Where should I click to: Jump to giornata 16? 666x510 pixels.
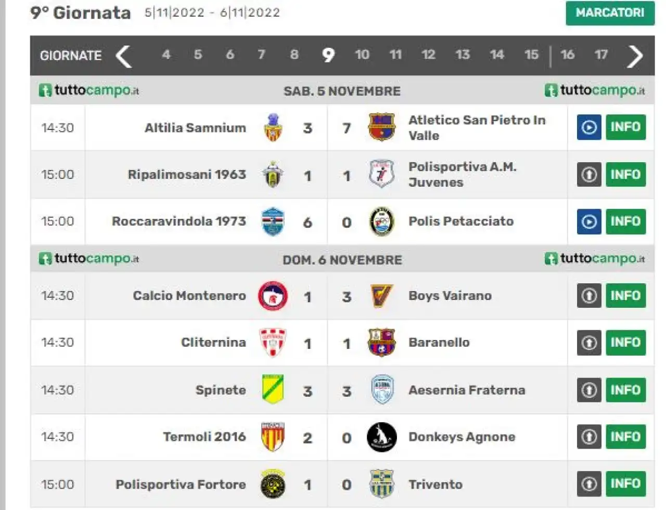[568, 55]
